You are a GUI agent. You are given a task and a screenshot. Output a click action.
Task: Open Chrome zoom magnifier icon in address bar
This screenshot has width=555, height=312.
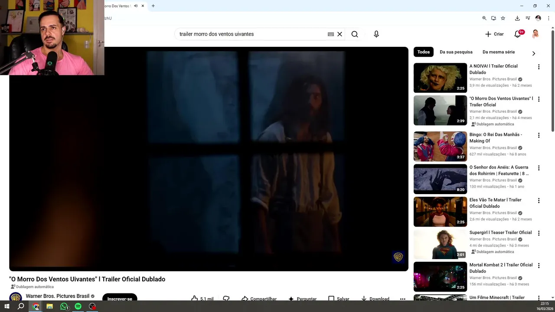tap(484, 18)
